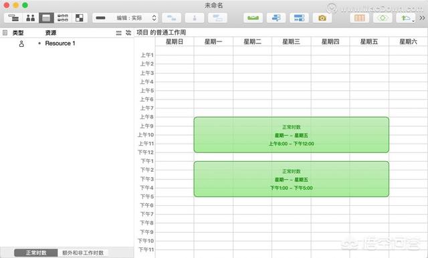This screenshot has height=258, width=428.
Task: Collapse all rows in the resource outline
Action: point(118,33)
